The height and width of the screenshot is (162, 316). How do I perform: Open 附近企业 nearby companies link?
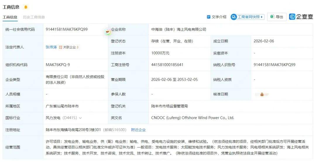[x=138, y=130]
